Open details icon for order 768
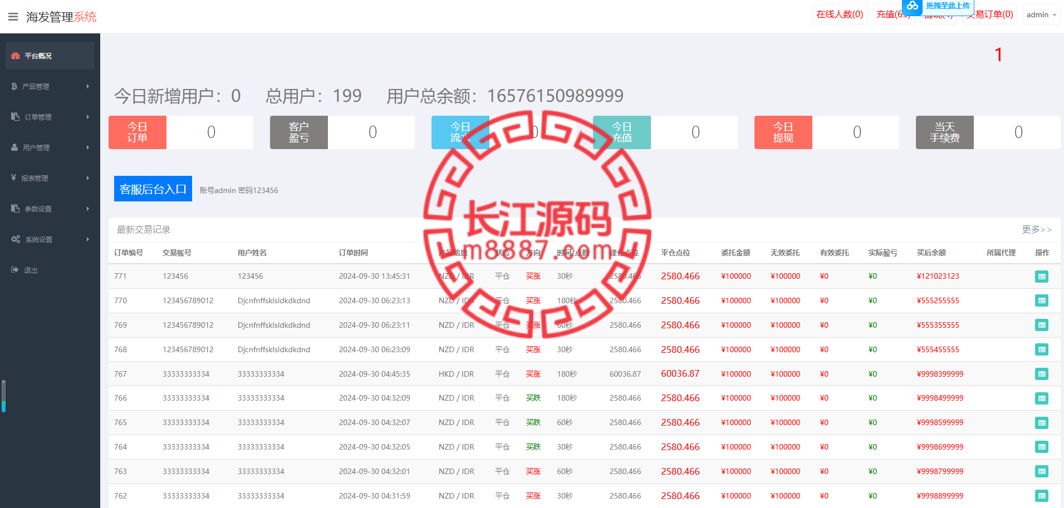1064x508 pixels. click(x=1042, y=349)
